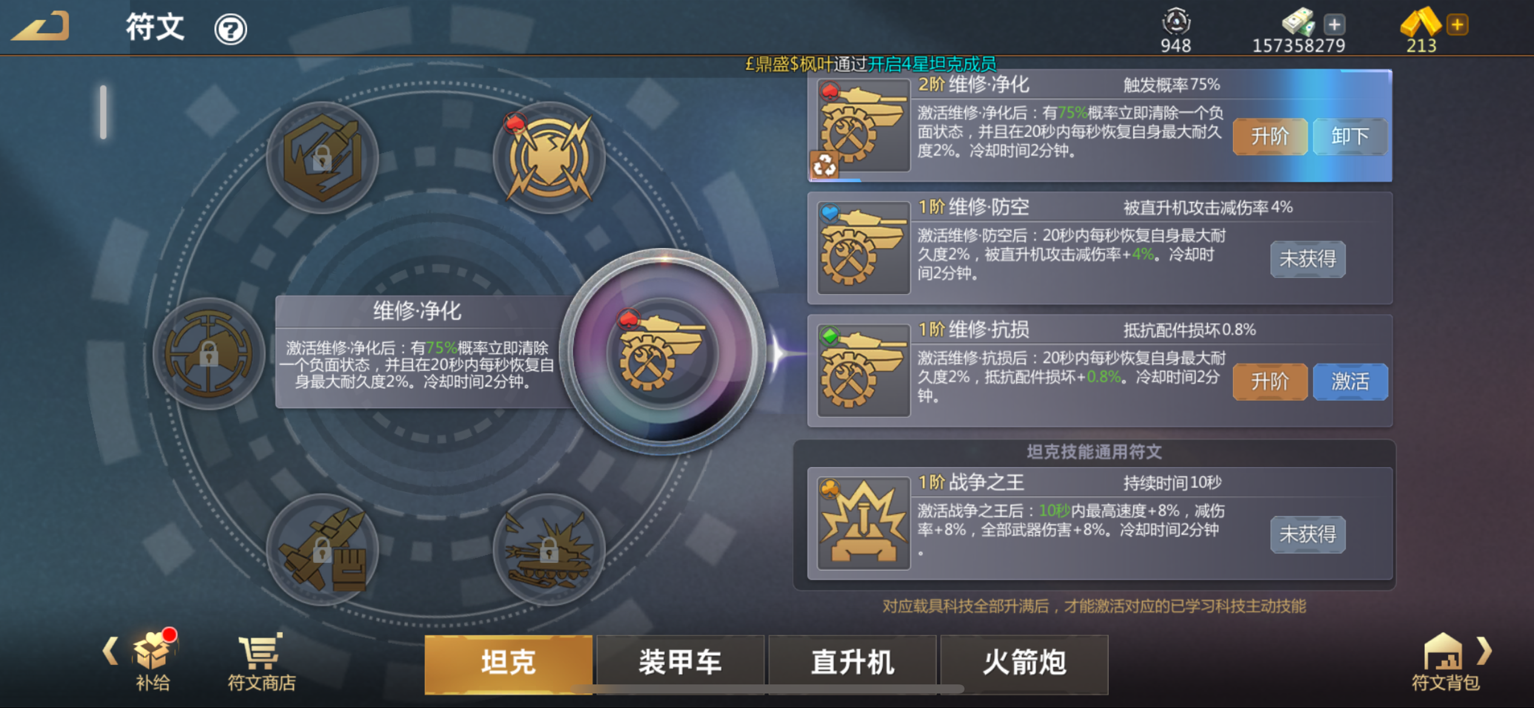
Task: Switch to the 火箭炮 tab
Action: point(1024,663)
